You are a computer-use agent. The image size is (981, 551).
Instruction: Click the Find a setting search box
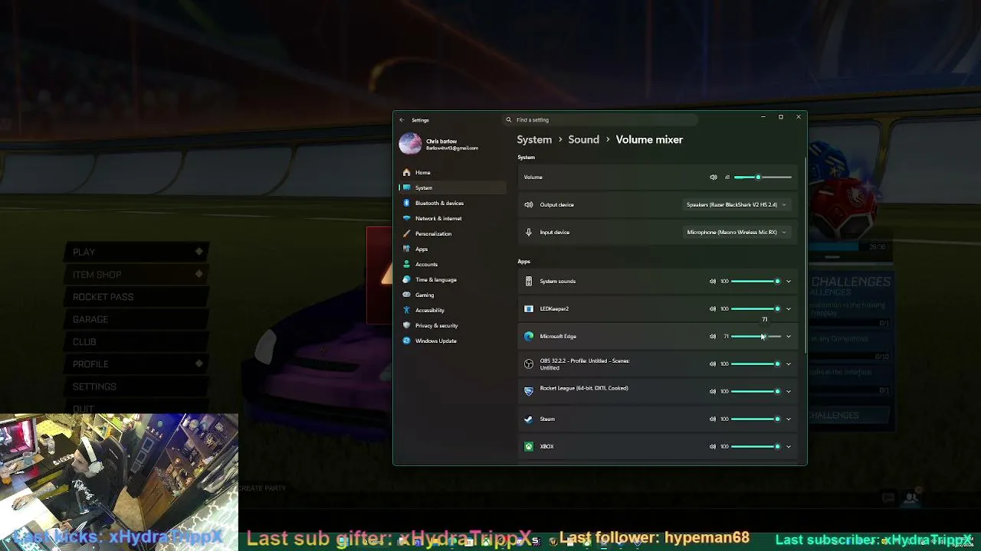pos(600,120)
